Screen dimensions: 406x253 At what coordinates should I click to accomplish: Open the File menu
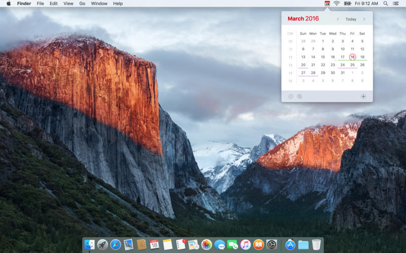click(41, 4)
